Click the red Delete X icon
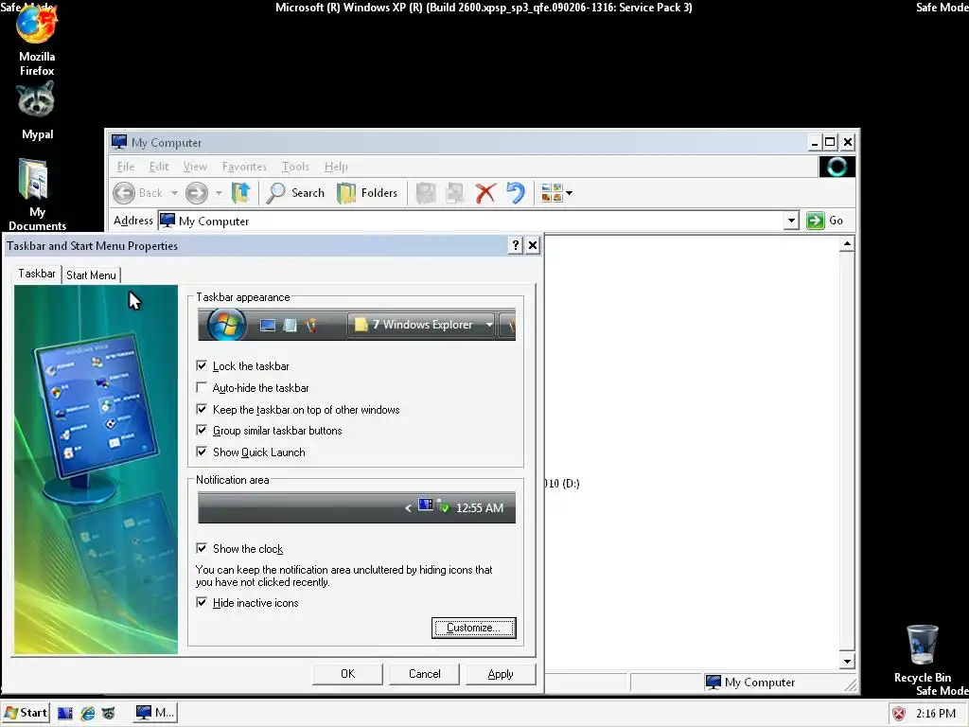This screenshot has height=727, width=969. (485, 193)
